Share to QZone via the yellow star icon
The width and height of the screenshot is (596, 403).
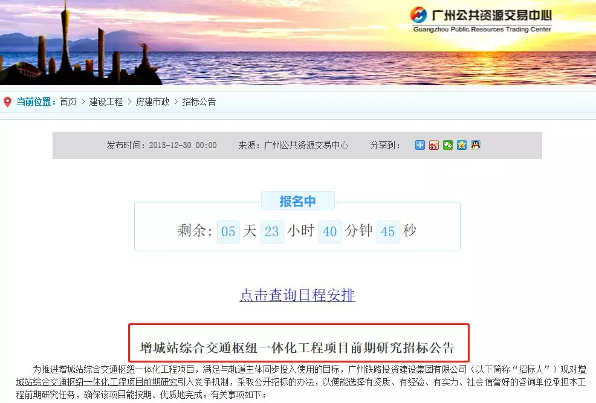(x=461, y=145)
